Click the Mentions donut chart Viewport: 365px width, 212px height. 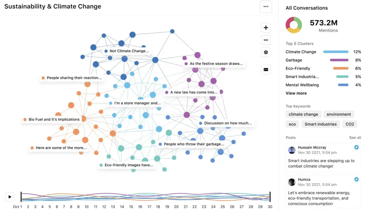click(293, 25)
